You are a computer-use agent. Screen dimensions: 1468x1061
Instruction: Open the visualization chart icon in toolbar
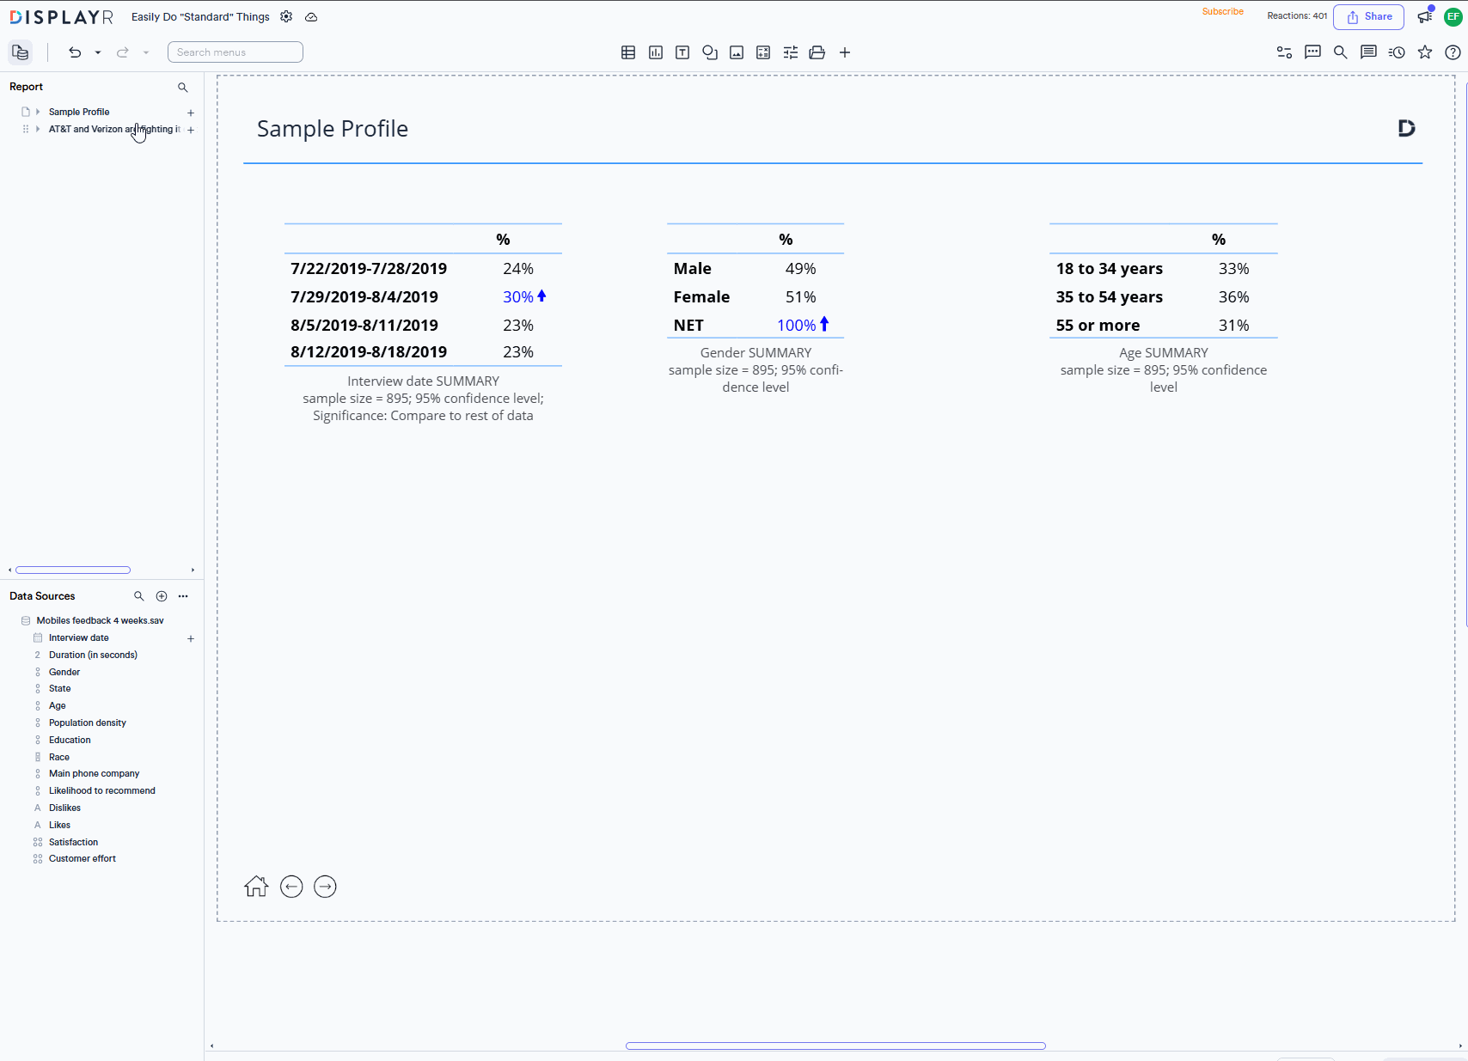click(x=655, y=52)
